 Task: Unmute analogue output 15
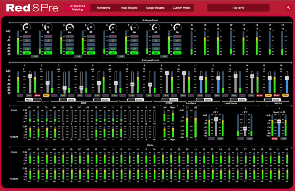259,95
